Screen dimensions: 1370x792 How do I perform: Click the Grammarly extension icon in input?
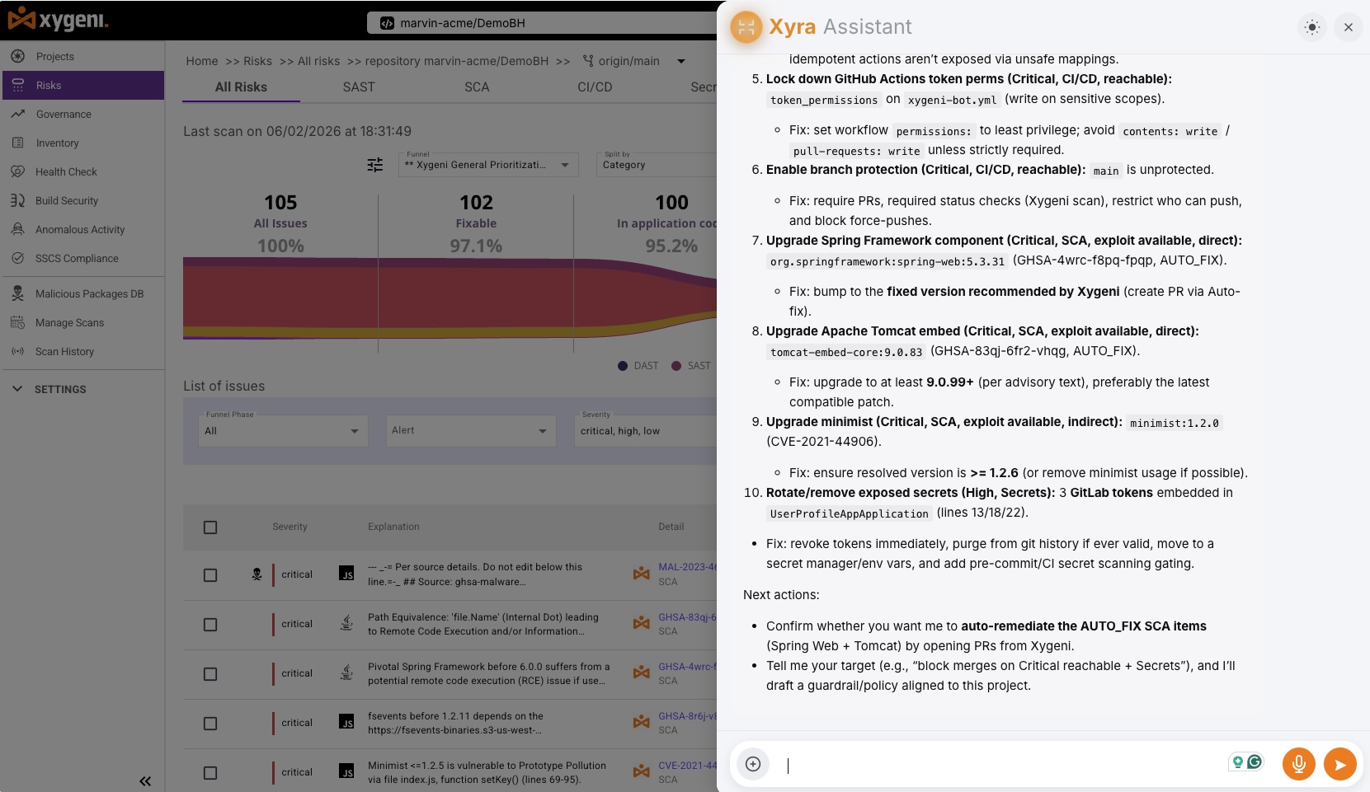pyautogui.click(x=1255, y=762)
